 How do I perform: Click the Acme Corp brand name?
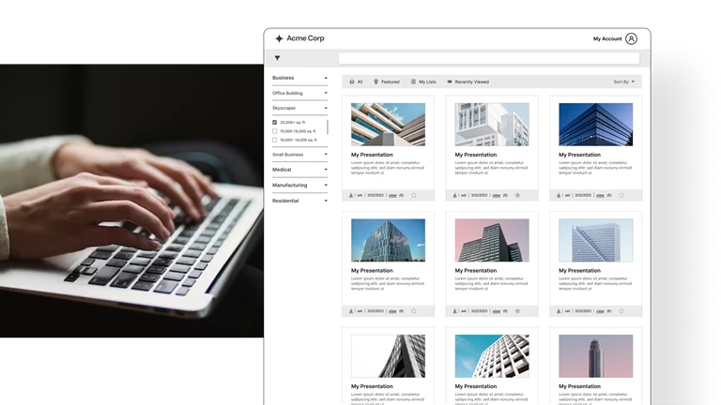pos(305,38)
